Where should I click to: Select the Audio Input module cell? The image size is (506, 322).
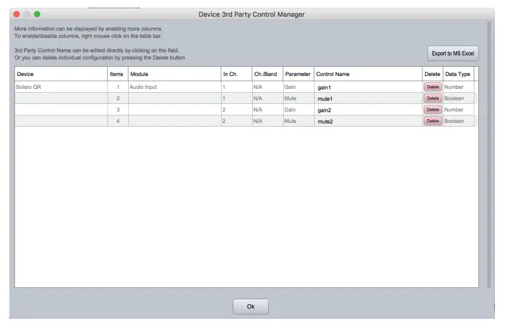click(x=175, y=87)
